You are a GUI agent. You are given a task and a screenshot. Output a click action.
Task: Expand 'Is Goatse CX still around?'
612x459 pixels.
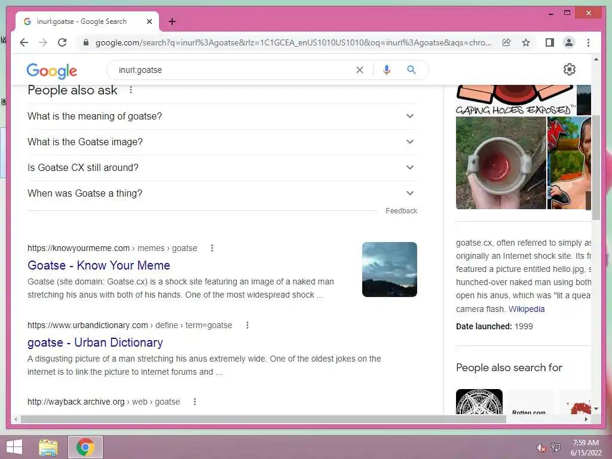(x=222, y=168)
